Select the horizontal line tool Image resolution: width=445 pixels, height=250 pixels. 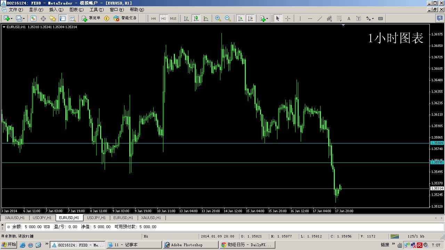(x=310, y=18)
